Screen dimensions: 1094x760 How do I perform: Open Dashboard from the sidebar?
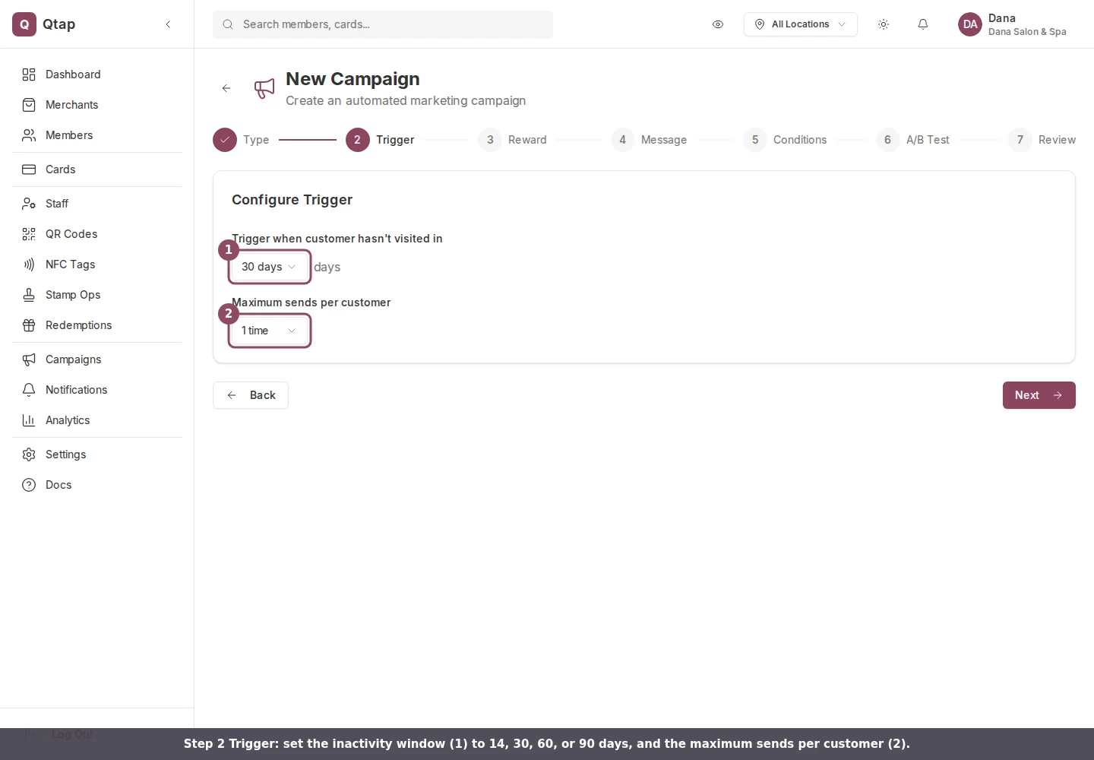tap(97, 74)
